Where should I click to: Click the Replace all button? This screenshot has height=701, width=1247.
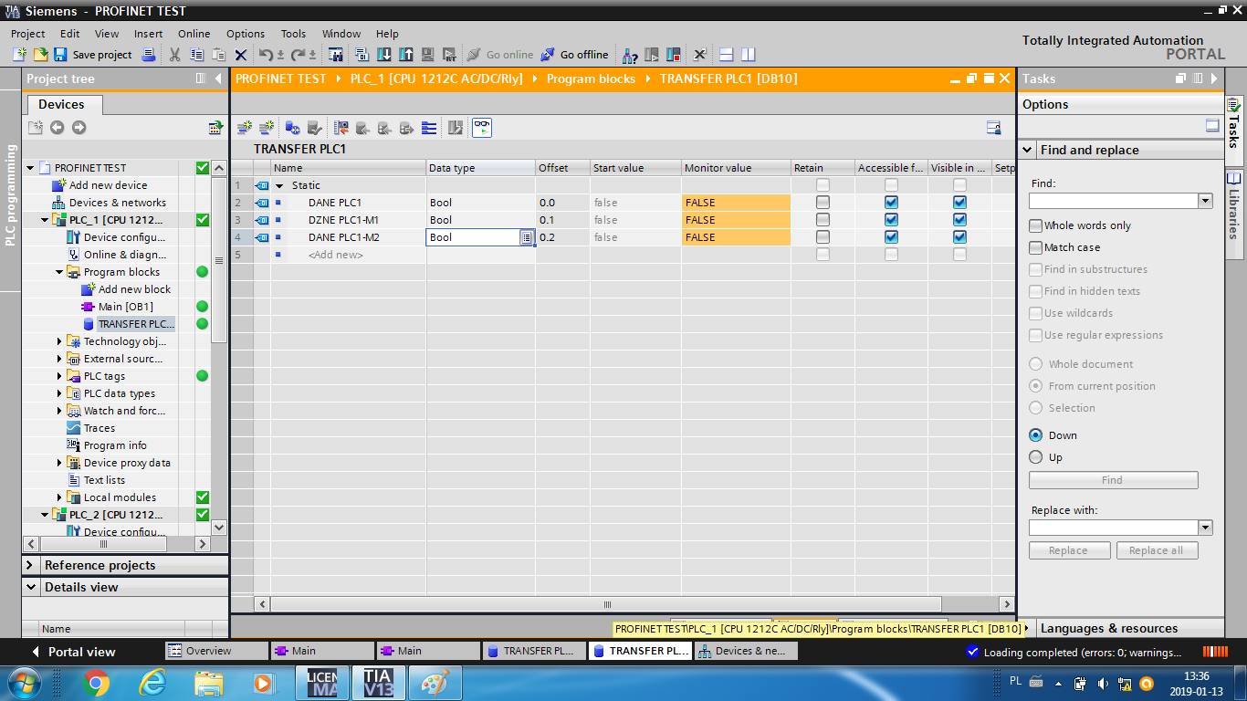[x=1156, y=550]
